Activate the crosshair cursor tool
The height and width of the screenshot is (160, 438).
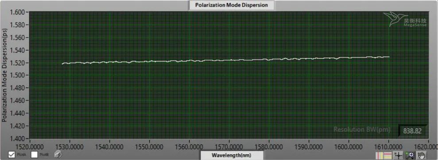tap(398, 155)
